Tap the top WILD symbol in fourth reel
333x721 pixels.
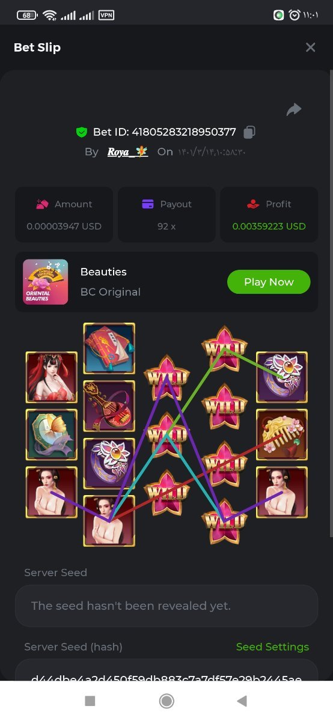224,348
